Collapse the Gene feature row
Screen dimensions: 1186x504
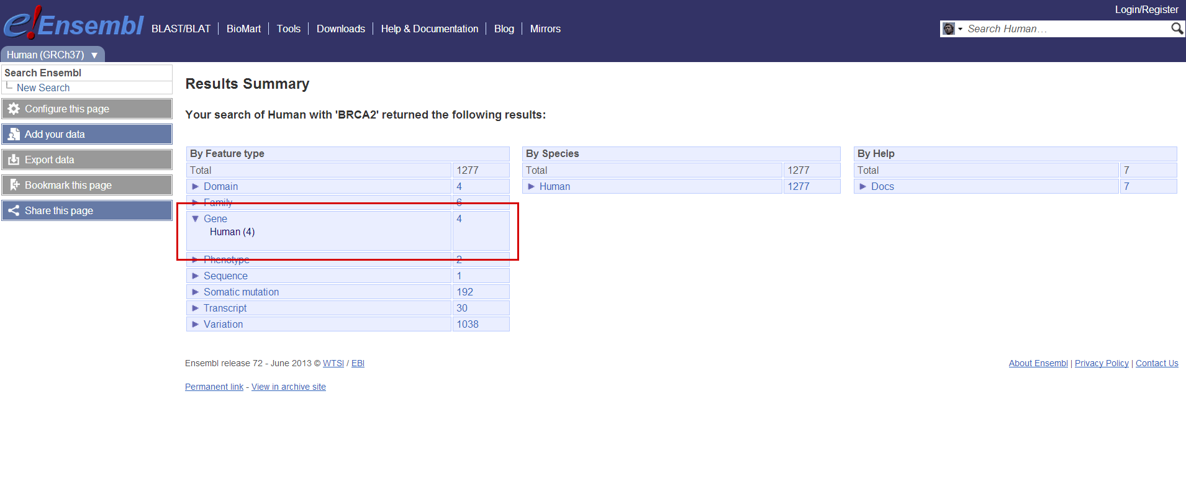click(x=196, y=218)
